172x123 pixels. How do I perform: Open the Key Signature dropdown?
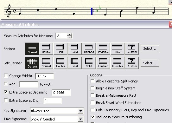[x=80, y=111]
